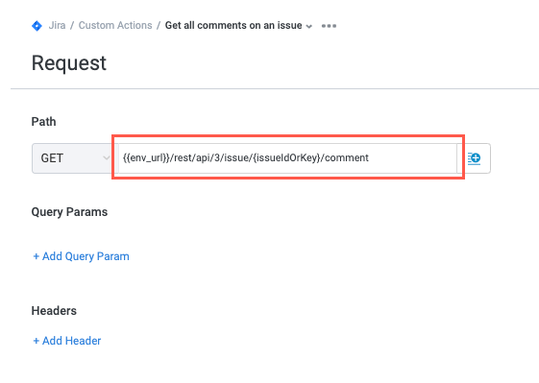Click the Request page heading

[69, 63]
